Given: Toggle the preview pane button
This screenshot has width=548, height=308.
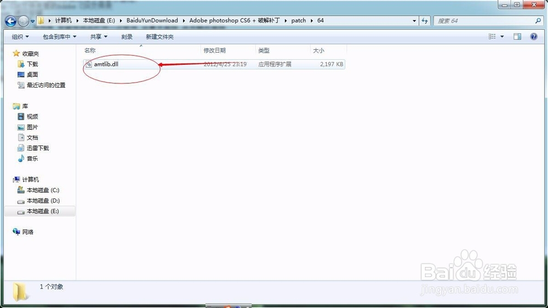Looking at the screenshot, I should (517, 36).
